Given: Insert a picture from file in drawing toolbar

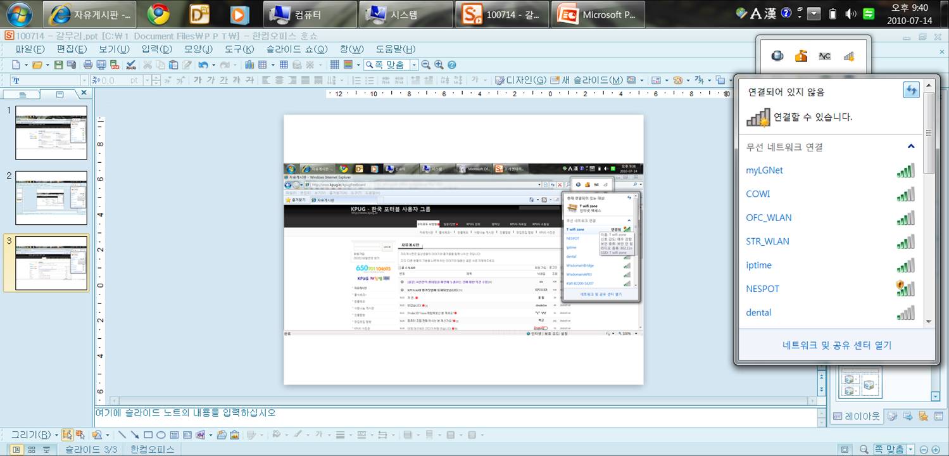Looking at the screenshot, I should [x=234, y=434].
